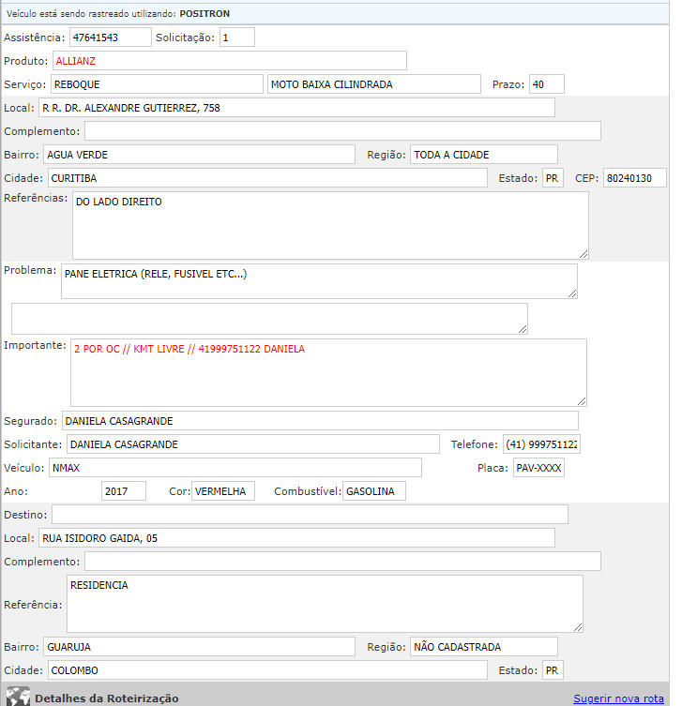This screenshot has width=682, height=706.
Task: Click the Serviço field containing REBOQUE
Action: (157, 84)
